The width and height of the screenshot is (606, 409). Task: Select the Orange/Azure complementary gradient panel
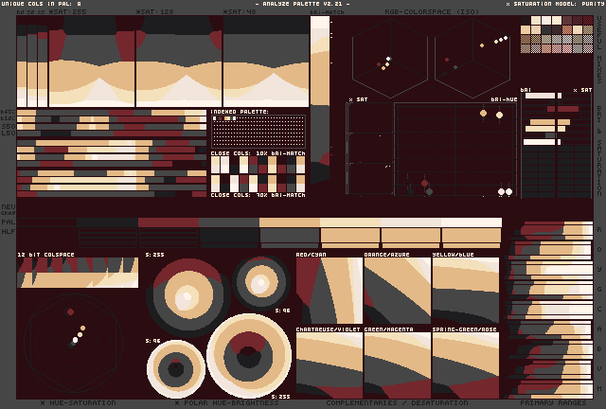[x=397, y=291]
